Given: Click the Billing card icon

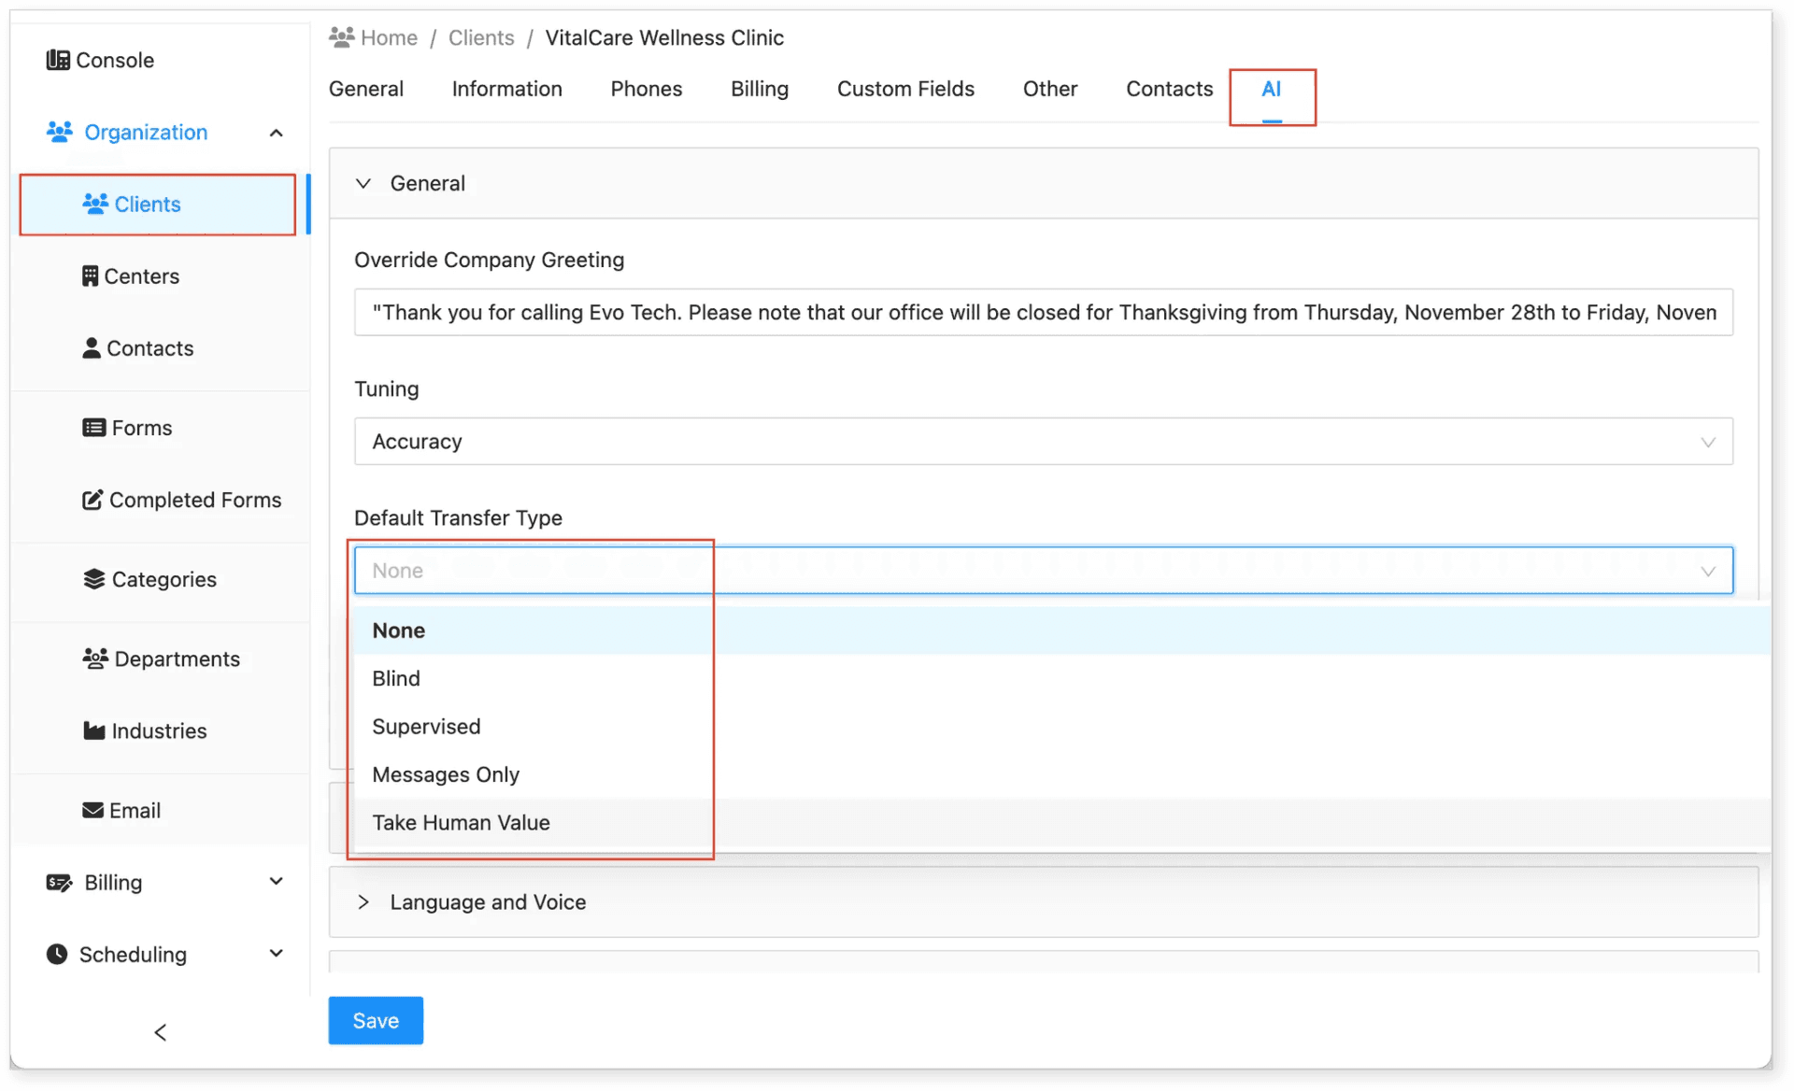Looking at the screenshot, I should pos(59,882).
